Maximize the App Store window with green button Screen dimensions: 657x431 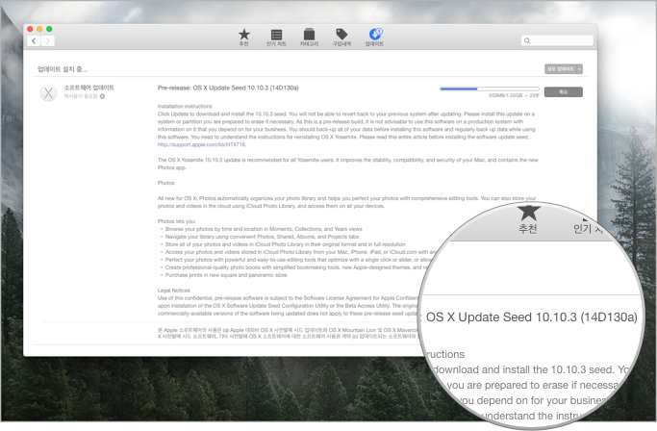click(x=49, y=29)
